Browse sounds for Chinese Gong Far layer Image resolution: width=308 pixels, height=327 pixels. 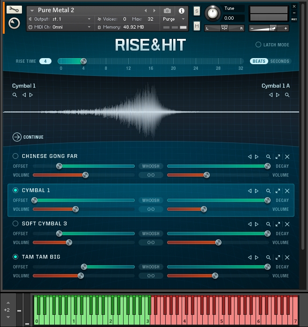pyautogui.click(x=268, y=156)
